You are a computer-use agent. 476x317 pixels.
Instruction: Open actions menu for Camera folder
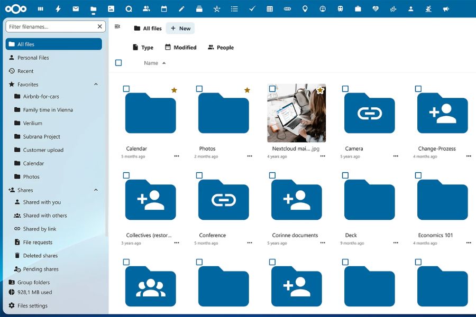(396, 156)
